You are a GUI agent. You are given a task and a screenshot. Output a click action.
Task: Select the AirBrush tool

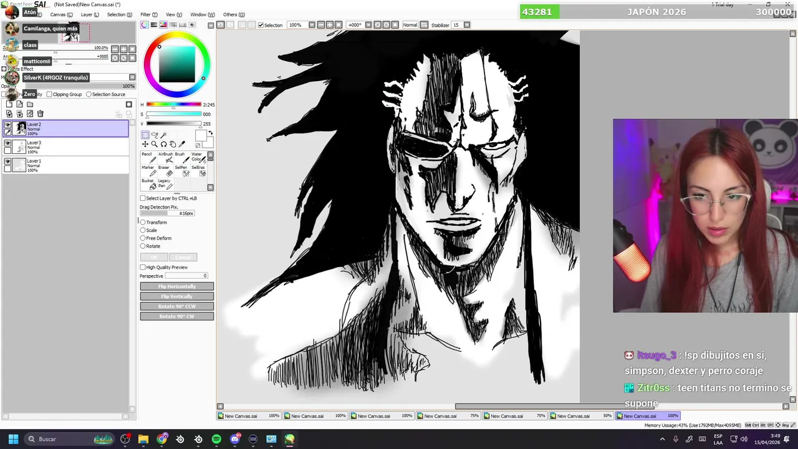point(165,157)
